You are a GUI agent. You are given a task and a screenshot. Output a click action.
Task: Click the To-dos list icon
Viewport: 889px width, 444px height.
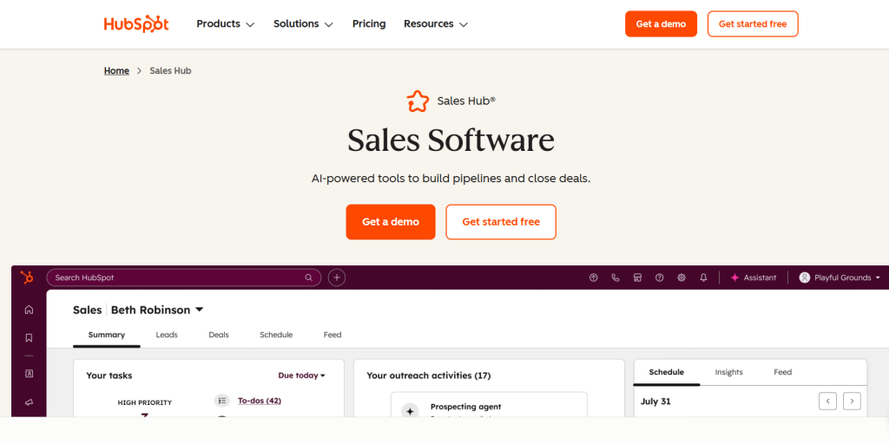tap(221, 401)
